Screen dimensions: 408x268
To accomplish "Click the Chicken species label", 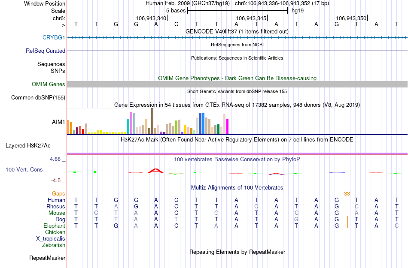I will pos(55,232).
